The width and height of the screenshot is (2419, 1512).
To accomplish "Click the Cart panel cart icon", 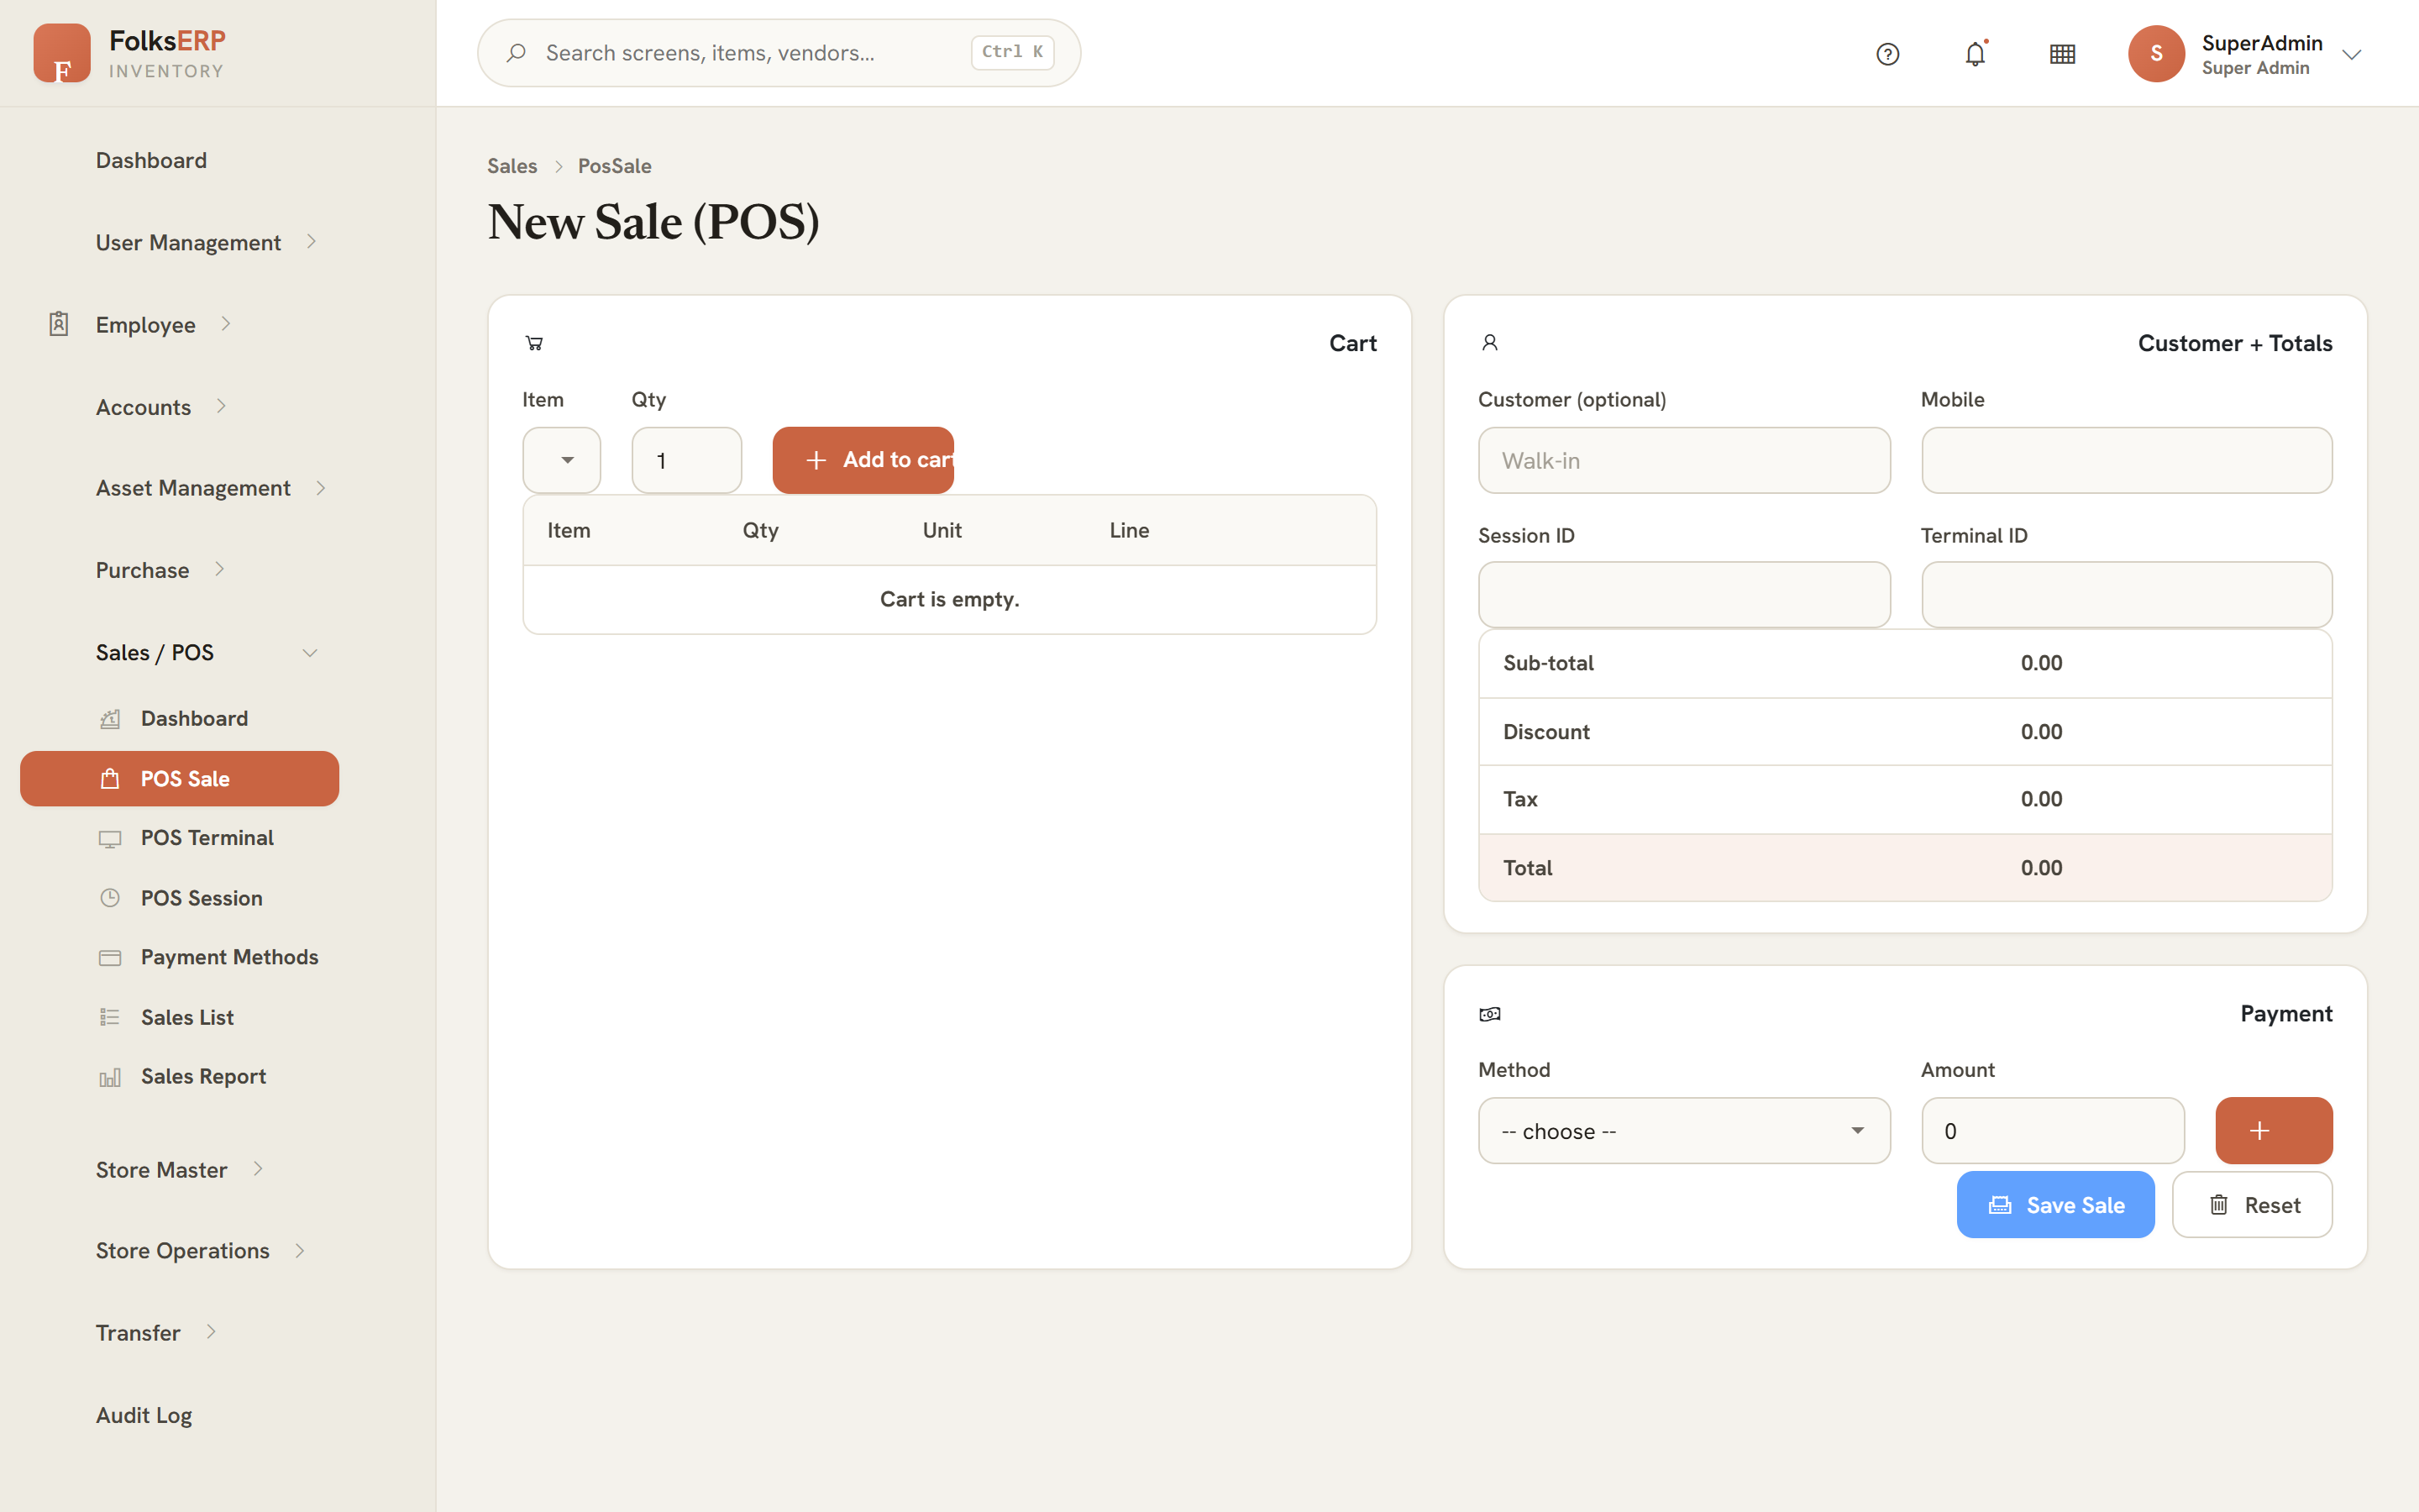I will click(x=535, y=343).
